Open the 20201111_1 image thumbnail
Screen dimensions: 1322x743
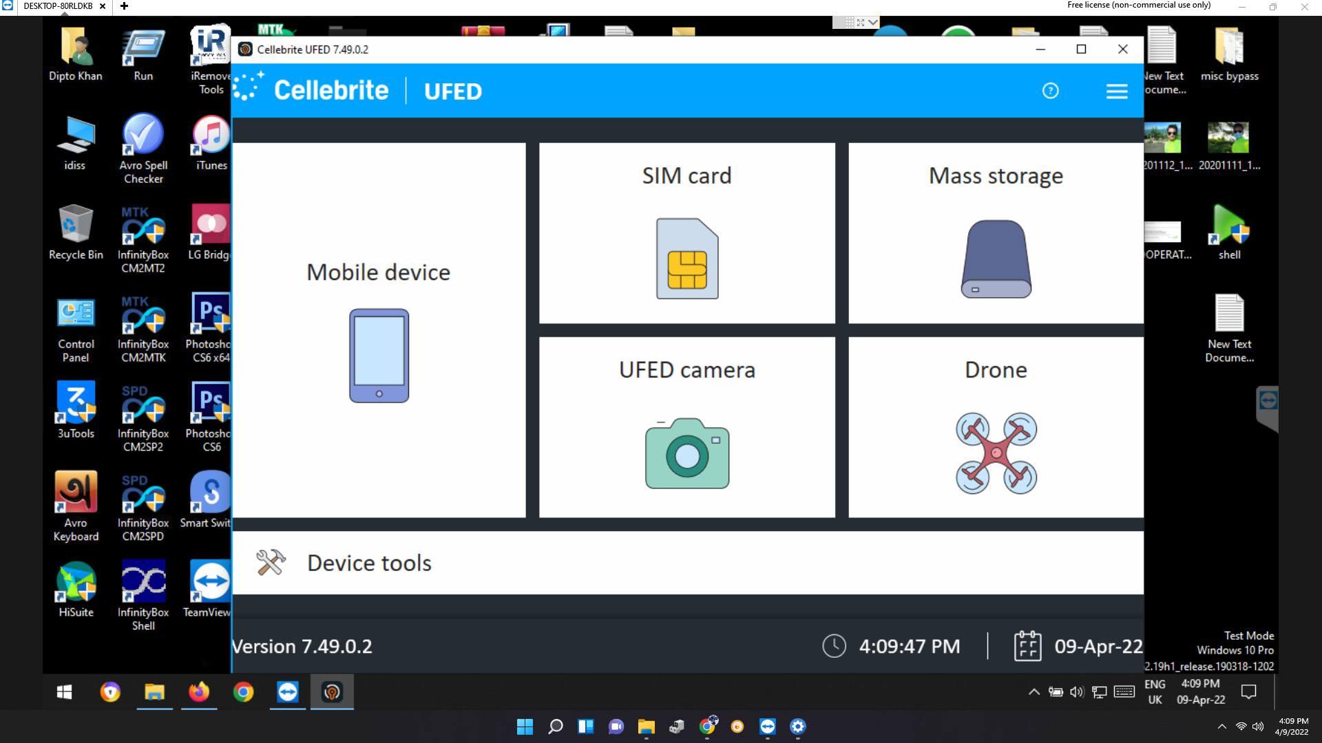click(1229, 146)
